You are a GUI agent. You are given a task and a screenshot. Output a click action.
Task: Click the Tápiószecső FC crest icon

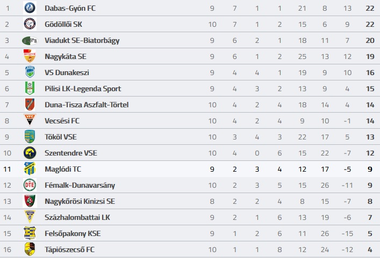[30, 249]
